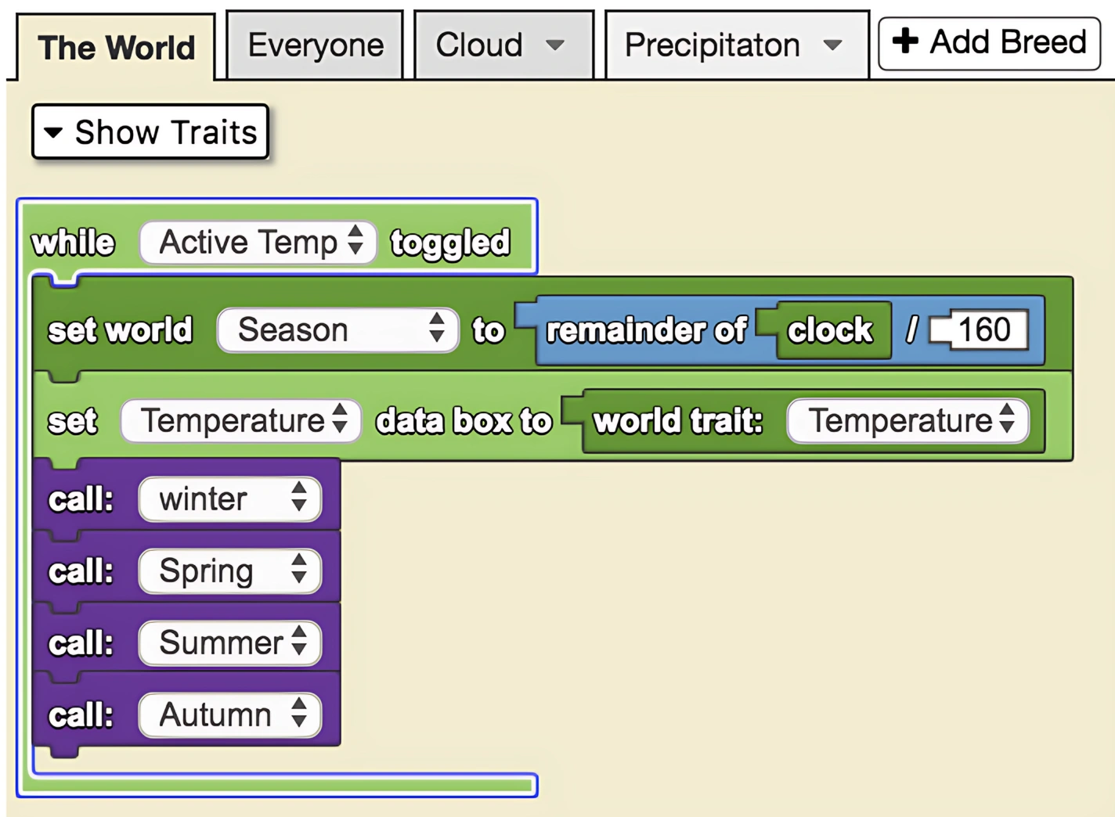1115x817 pixels.
Task: Expand the Cloud tab options arrow
Action: pyautogui.click(x=554, y=45)
